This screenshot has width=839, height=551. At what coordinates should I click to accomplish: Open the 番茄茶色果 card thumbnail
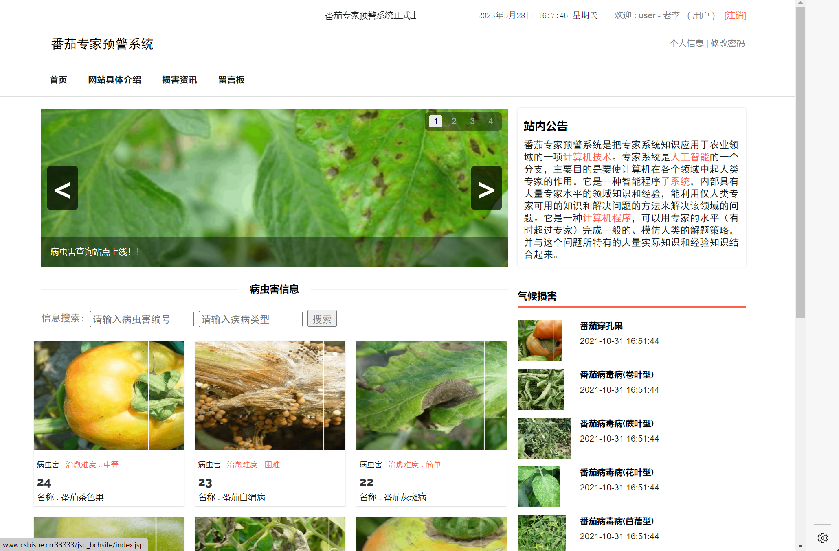point(109,395)
